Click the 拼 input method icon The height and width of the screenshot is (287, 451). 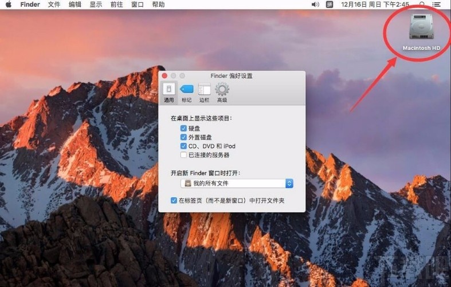tap(330, 5)
